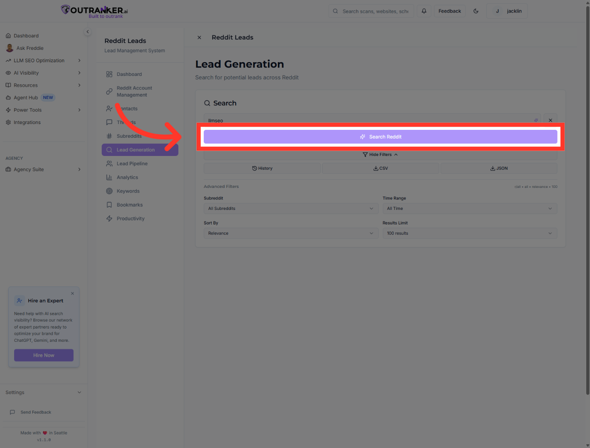Click the Hire Now button
Screen dimensions: 590x448
pyautogui.click(x=44, y=355)
